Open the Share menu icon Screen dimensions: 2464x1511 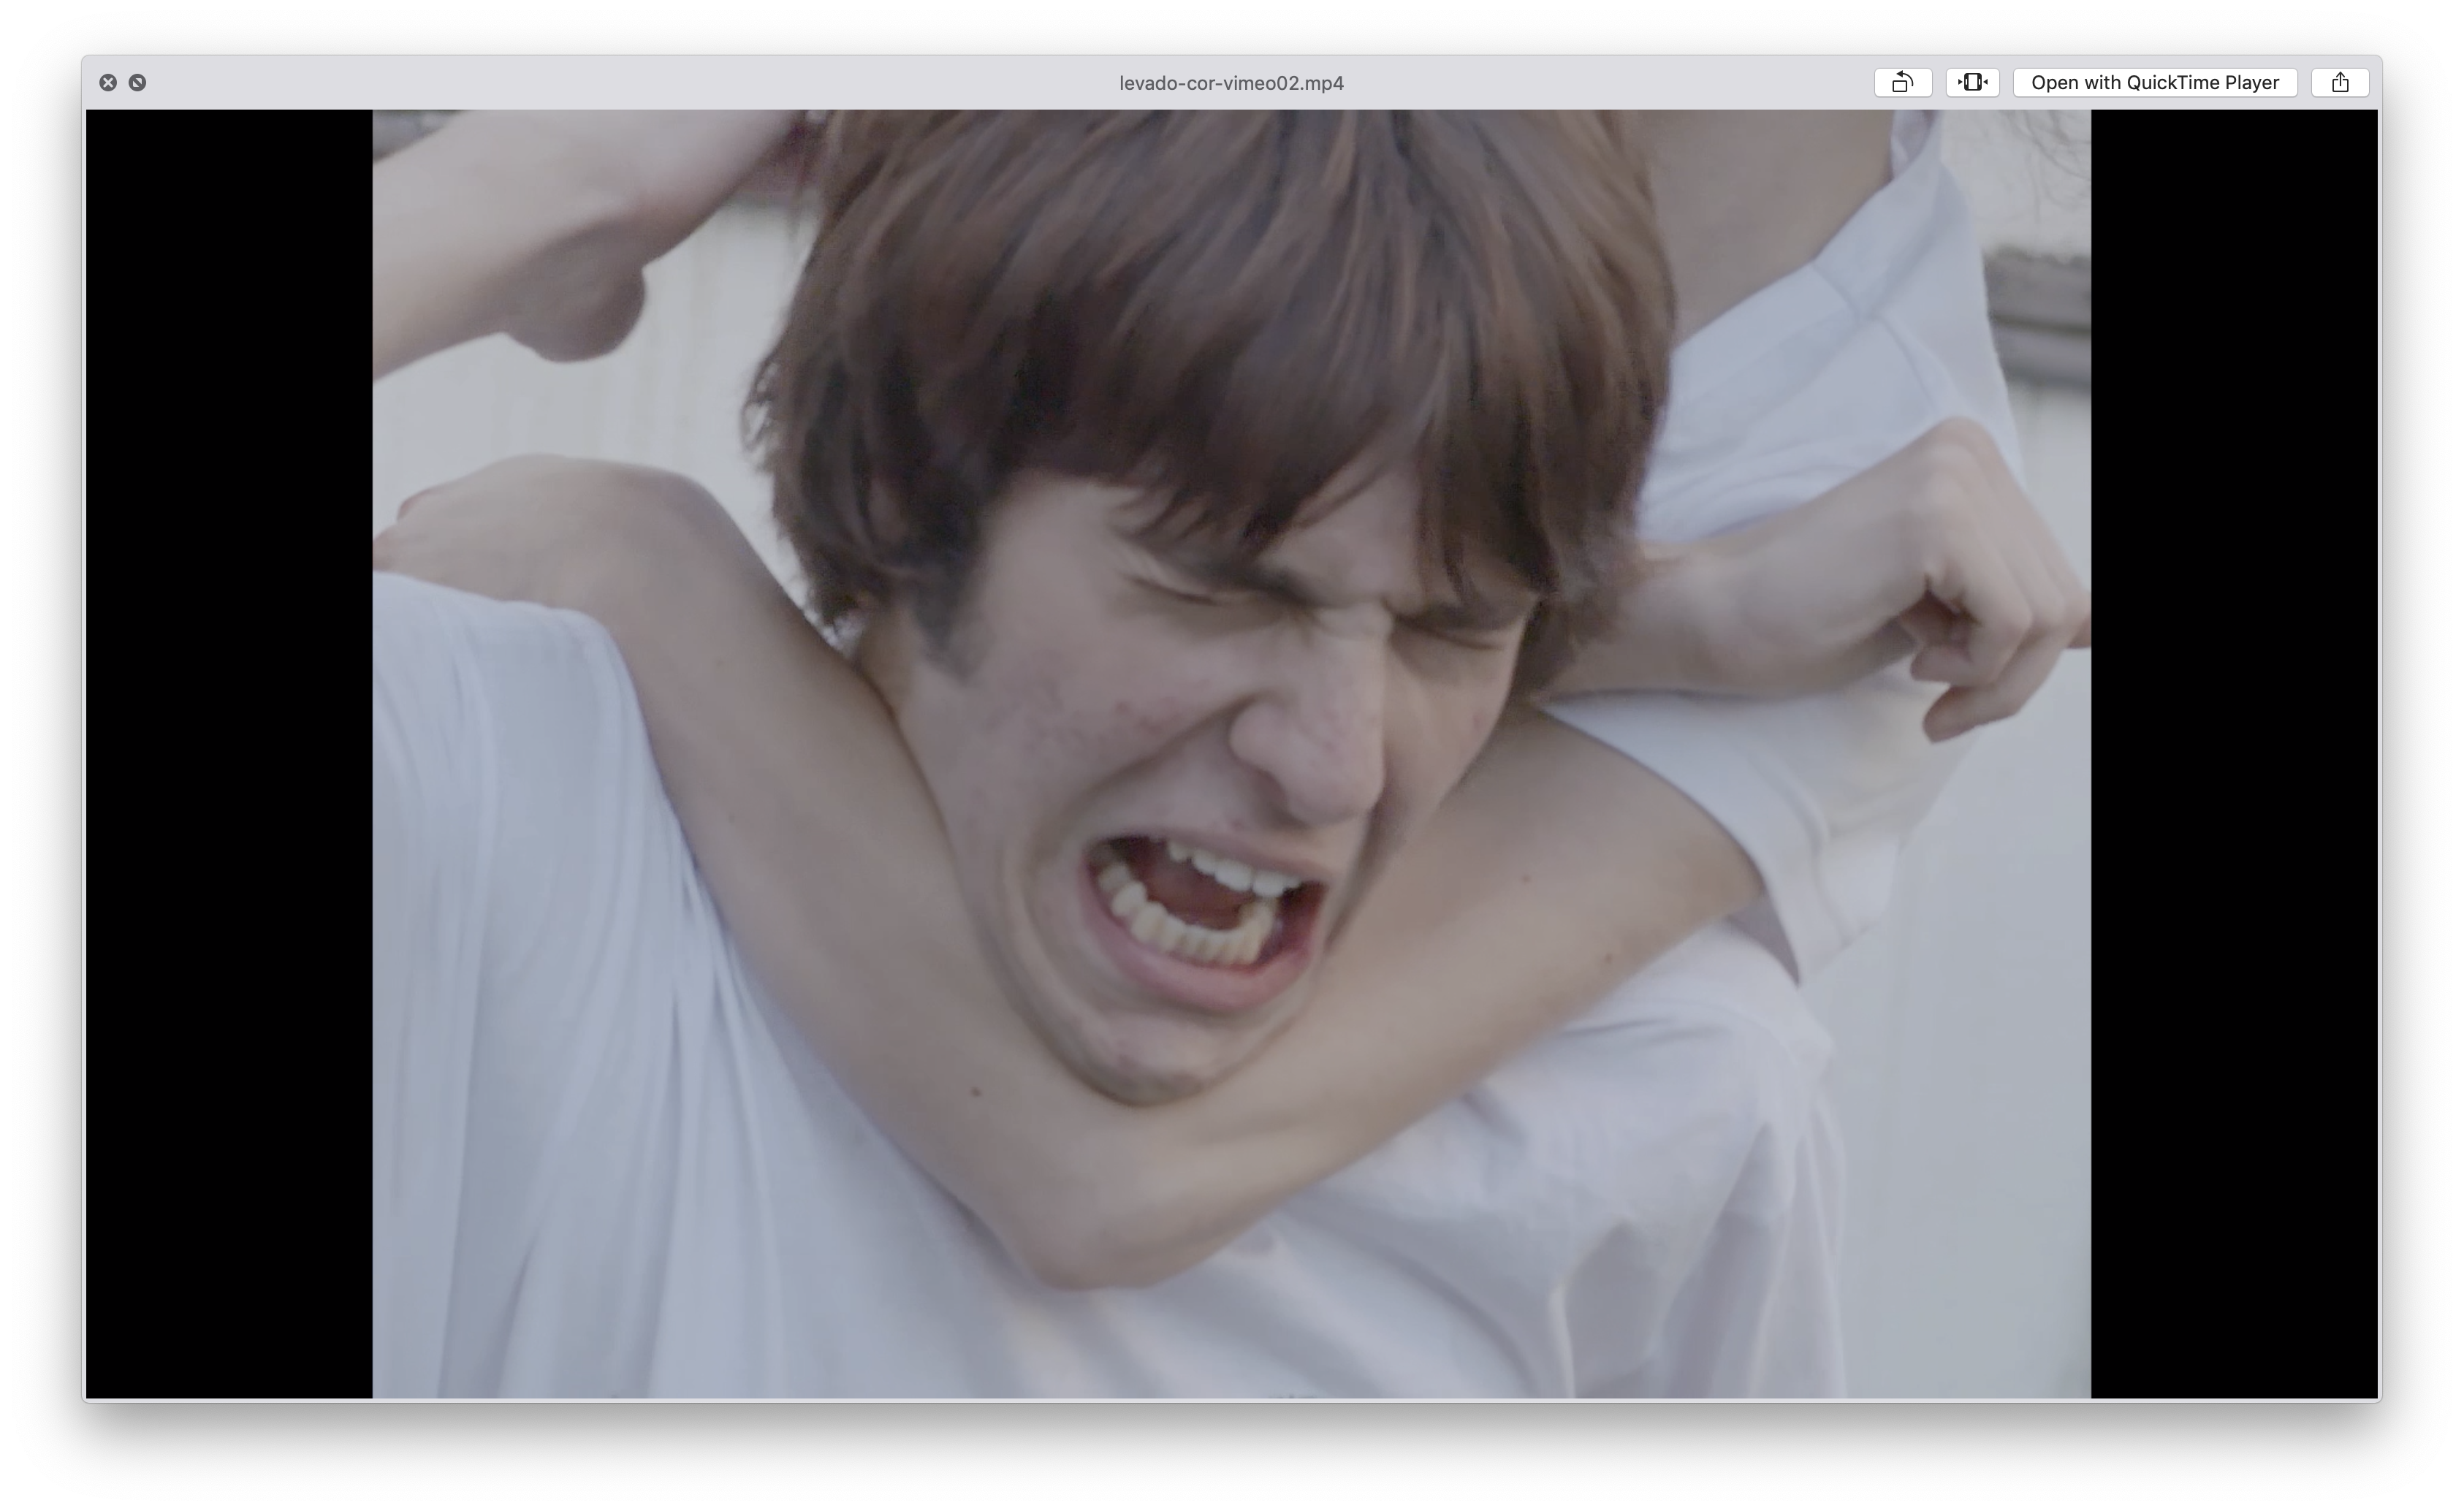point(2340,83)
